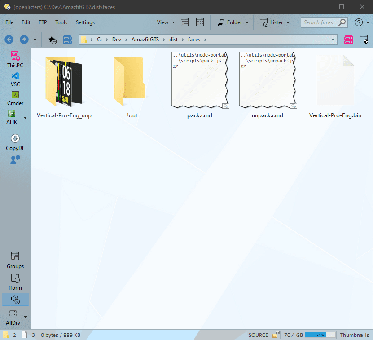This screenshot has height=340, width=373.
Task: Open the View dropdown menu
Action: (x=166, y=22)
